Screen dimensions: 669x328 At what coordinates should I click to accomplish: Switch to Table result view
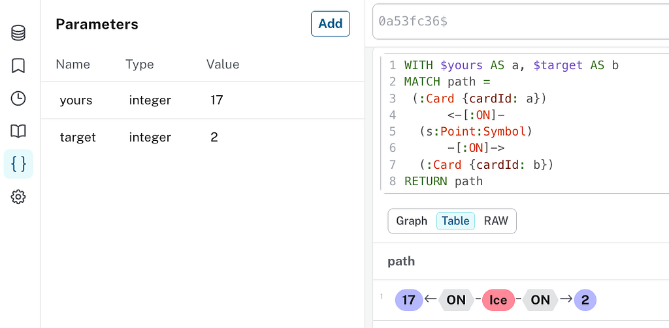[x=455, y=221]
